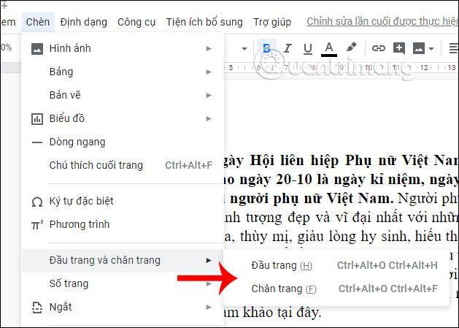Expand Đầu trang và chân trang submenu arrow
The height and width of the screenshot is (328, 459).
(209, 260)
